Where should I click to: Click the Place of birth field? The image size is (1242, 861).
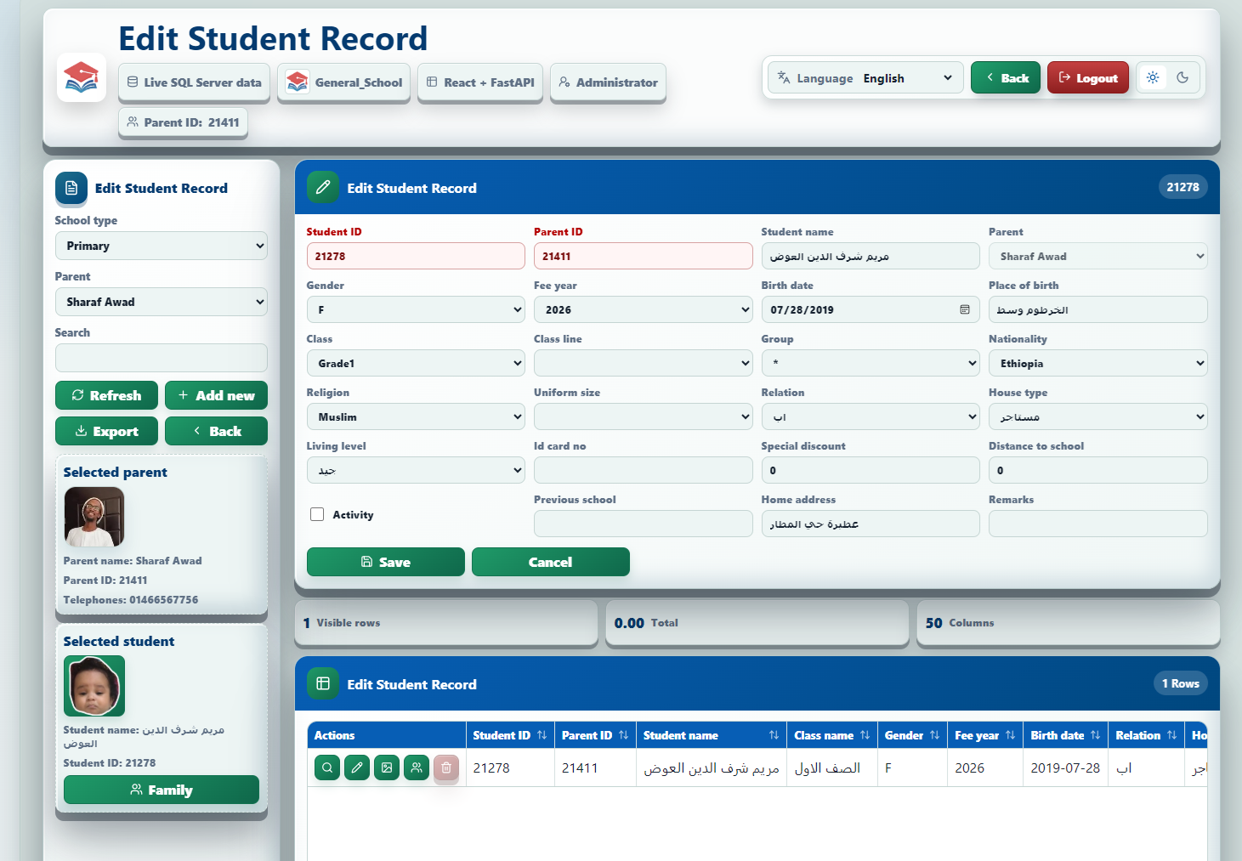1097,309
